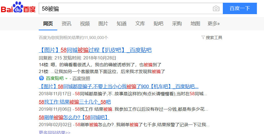Open the 地图 tab
This screenshot has width=264, height=134.
pos(195,24)
